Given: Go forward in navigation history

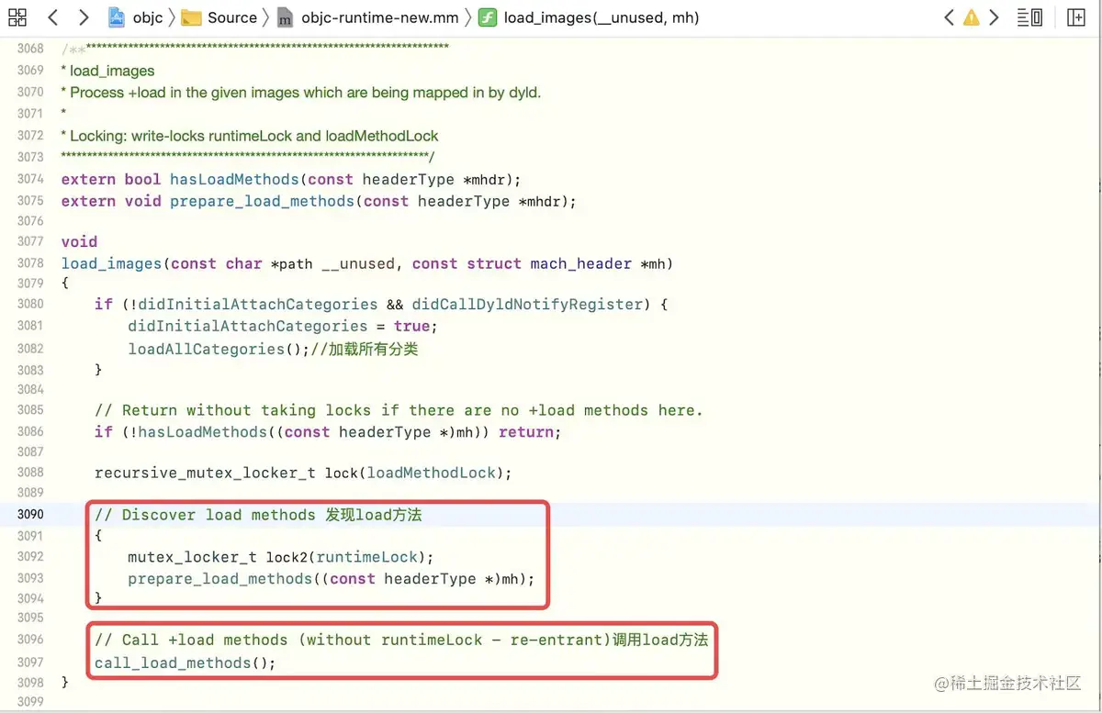Looking at the screenshot, I should point(84,17).
